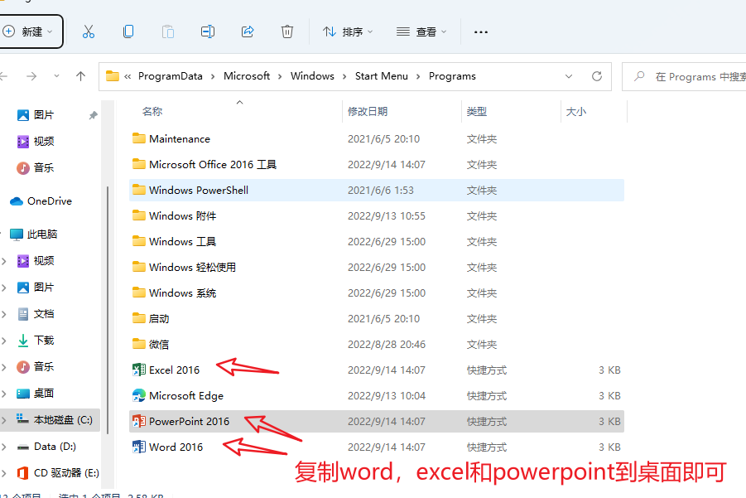746x498 pixels.
Task: Open the 新建 dropdown menu
Action: click(x=31, y=31)
